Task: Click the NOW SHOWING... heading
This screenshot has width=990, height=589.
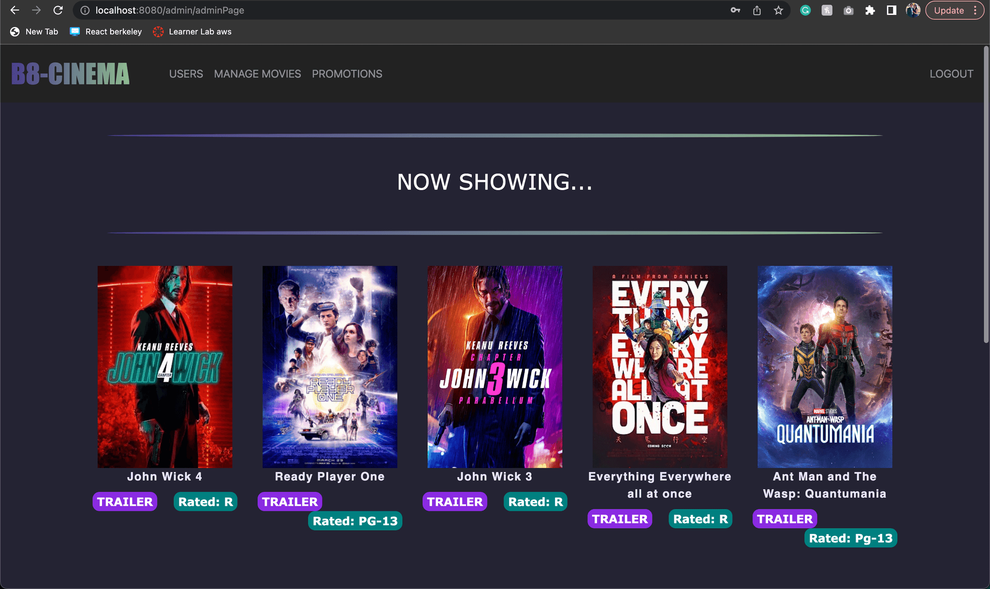Action: 495,182
